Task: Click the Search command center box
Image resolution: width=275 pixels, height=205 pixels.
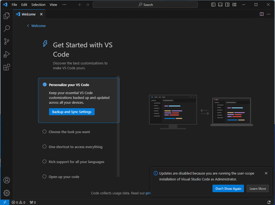Action: (145, 5)
